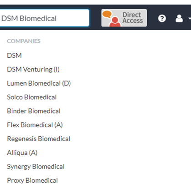Select Synergy Biomedical from companies
Viewport: 191px width, 184px height.
(36, 167)
